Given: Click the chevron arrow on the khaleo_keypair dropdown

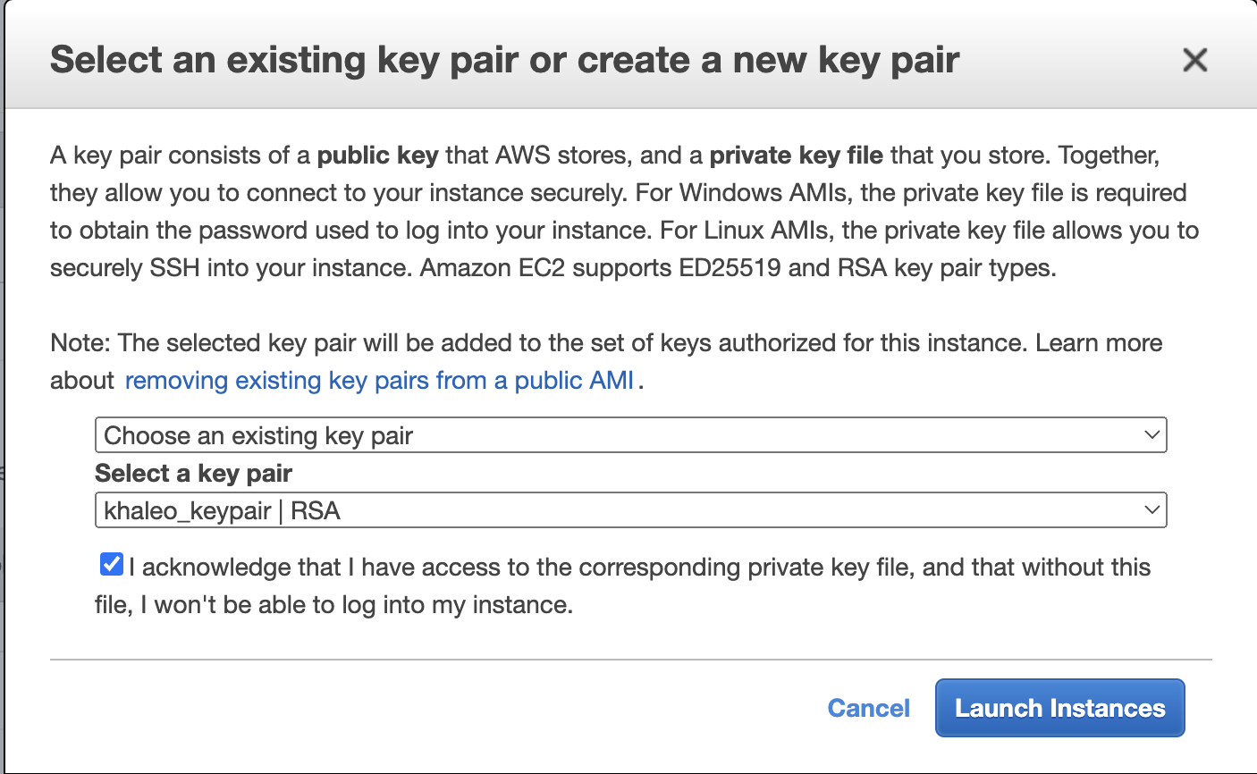Looking at the screenshot, I should point(1152,510).
